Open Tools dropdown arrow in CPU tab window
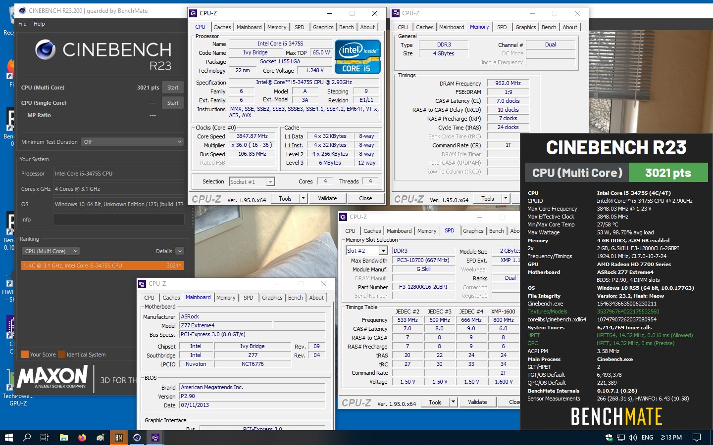 coord(303,198)
